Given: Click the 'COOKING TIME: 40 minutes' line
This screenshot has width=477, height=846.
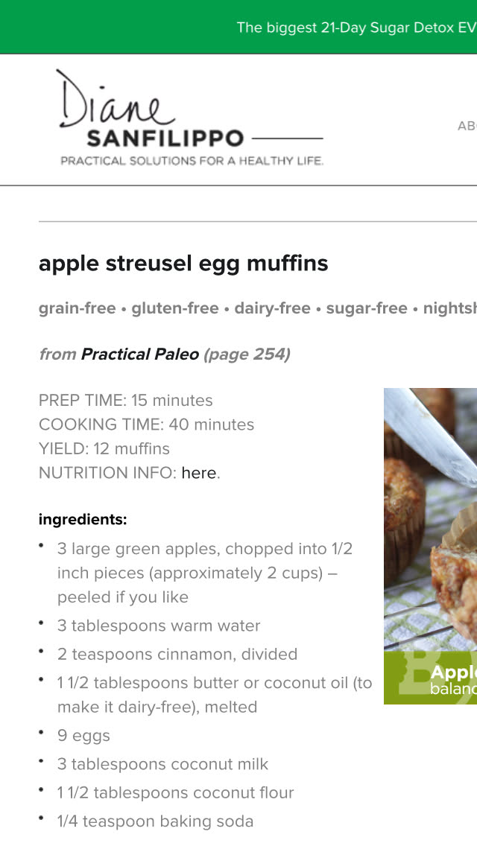Looking at the screenshot, I should tap(147, 424).
